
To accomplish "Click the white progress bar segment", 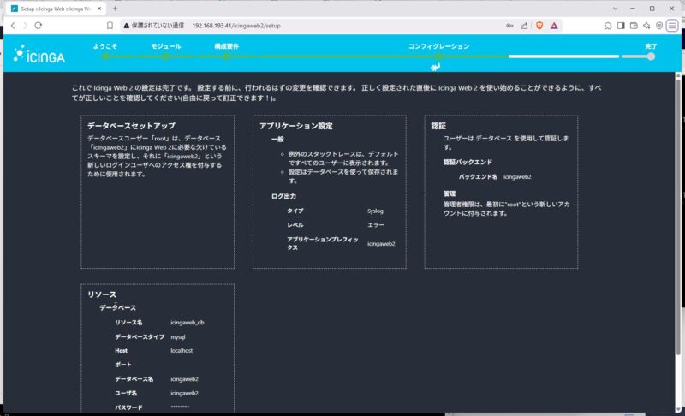I will coord(563,56).
